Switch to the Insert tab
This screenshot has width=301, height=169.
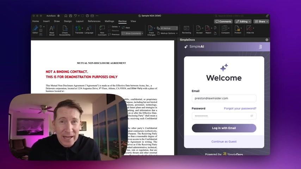46,21
